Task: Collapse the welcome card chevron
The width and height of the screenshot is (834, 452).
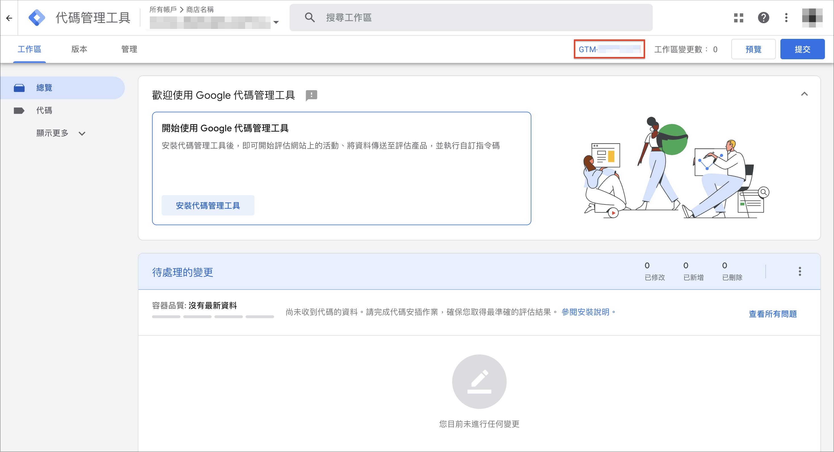Action: [x=804, y=94]
